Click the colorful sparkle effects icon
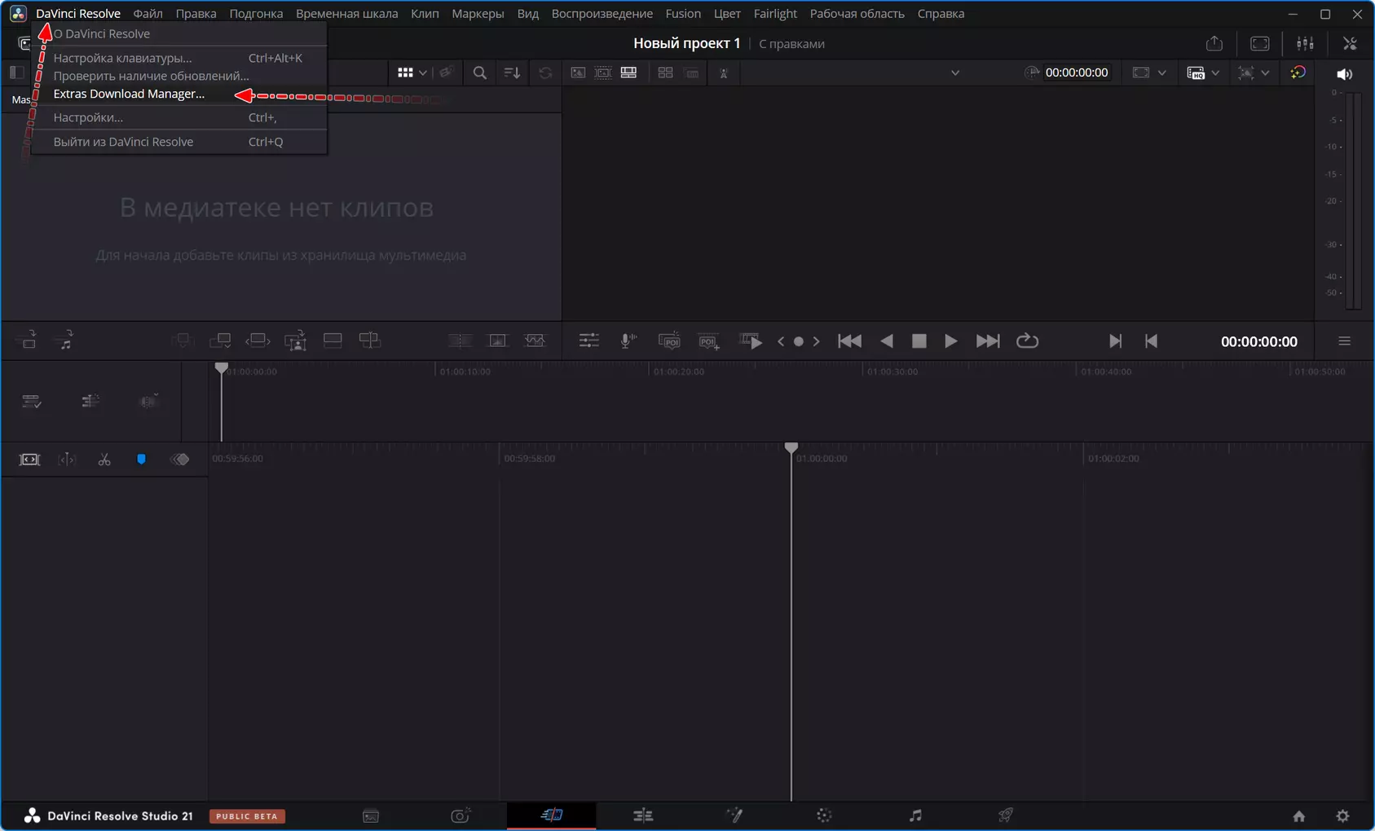The height and width of the screenshot is (831, 1375). (1298, 73)
